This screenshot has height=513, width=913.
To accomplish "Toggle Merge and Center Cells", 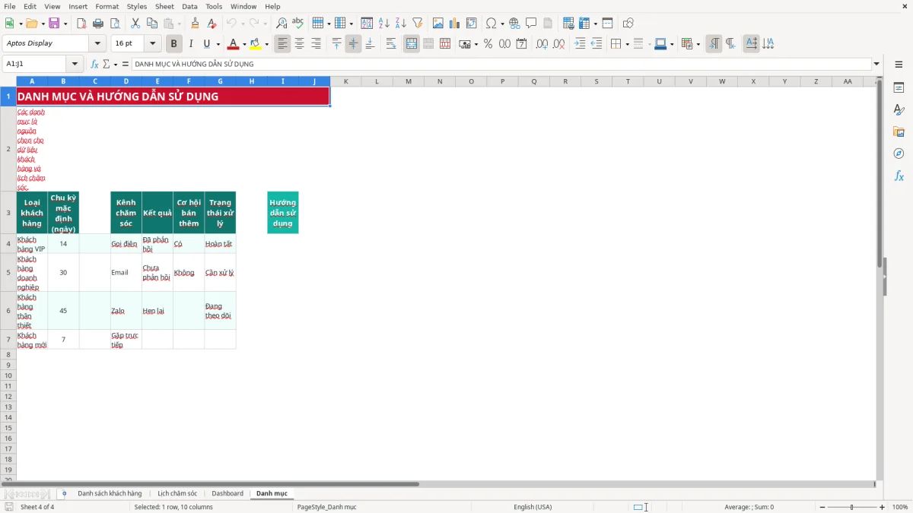I will (x=412, y=44).
